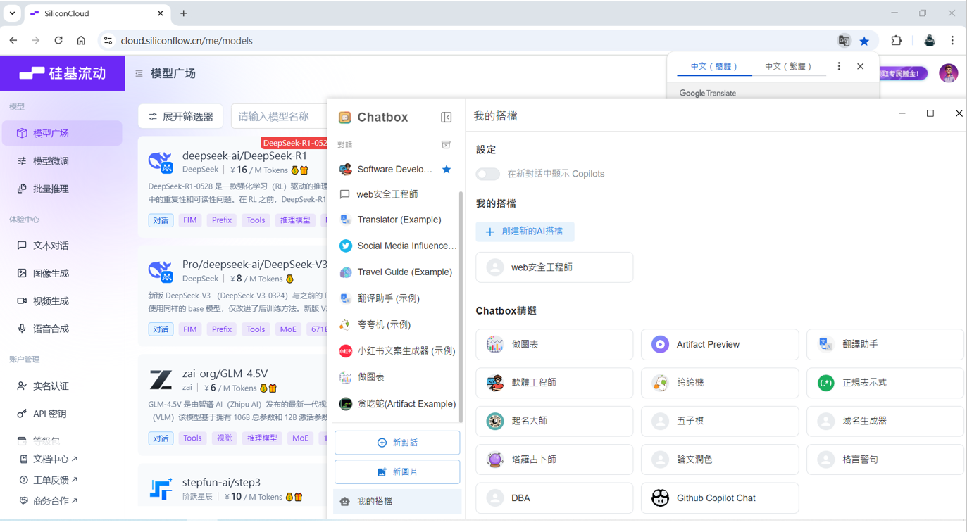The image size is (967, 532).
Task: Click the archive conversations icon beside 對話
Action: tap(446, 144)
